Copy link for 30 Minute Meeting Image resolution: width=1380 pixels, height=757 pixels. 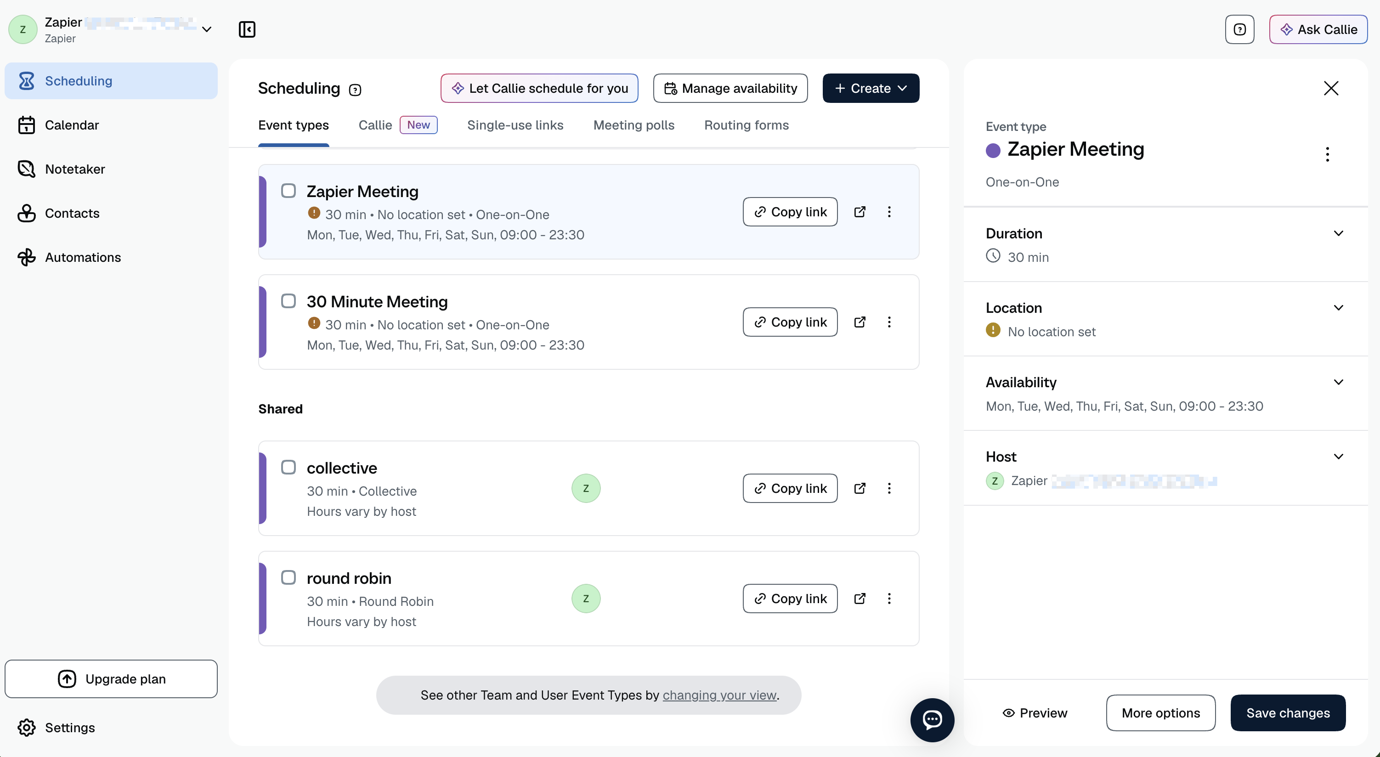click(790, 322)
